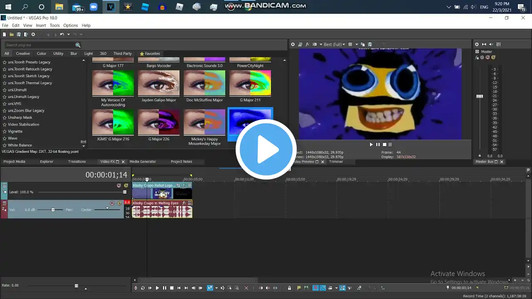The width and height of the screenshot is (532, 299).
Task: Open the Media Generator tab
Action: pyautogui.click(x=143, y=162)
